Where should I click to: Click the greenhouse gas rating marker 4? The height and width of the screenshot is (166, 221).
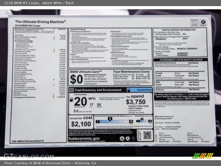110,119
